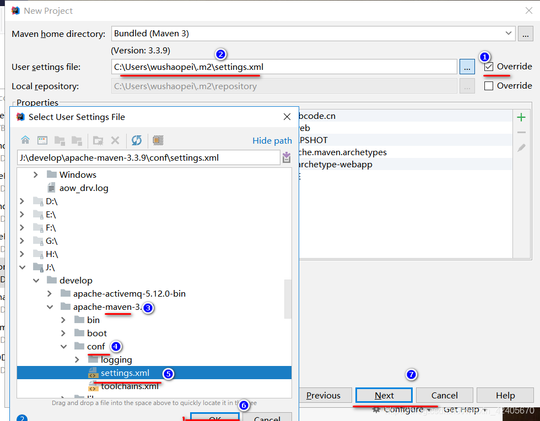Screen dimensions: 540x421
Task: Collapse the J:\ drive
Action: tap(23, 267)
